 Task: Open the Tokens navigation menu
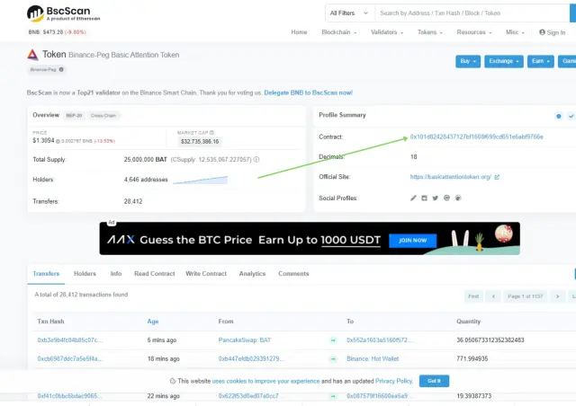[430, 32]
